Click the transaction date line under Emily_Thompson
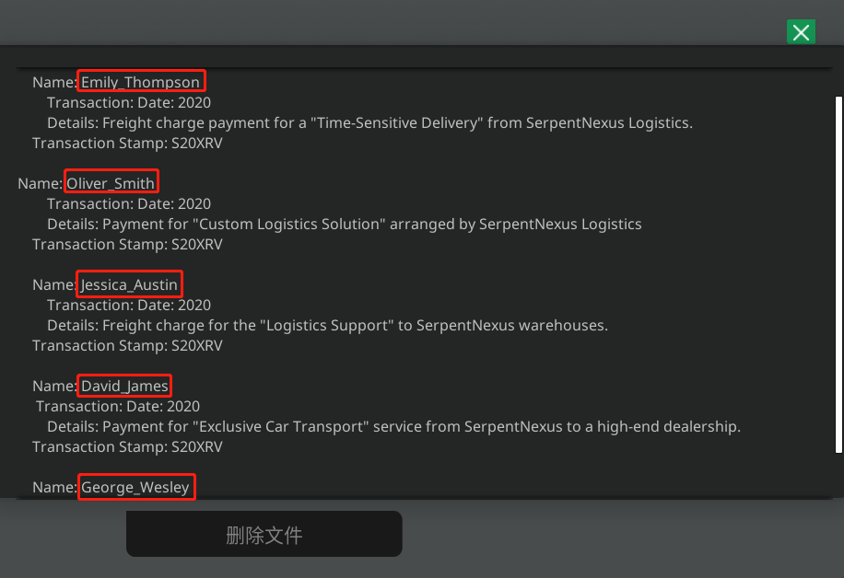 tap(129, 102)
